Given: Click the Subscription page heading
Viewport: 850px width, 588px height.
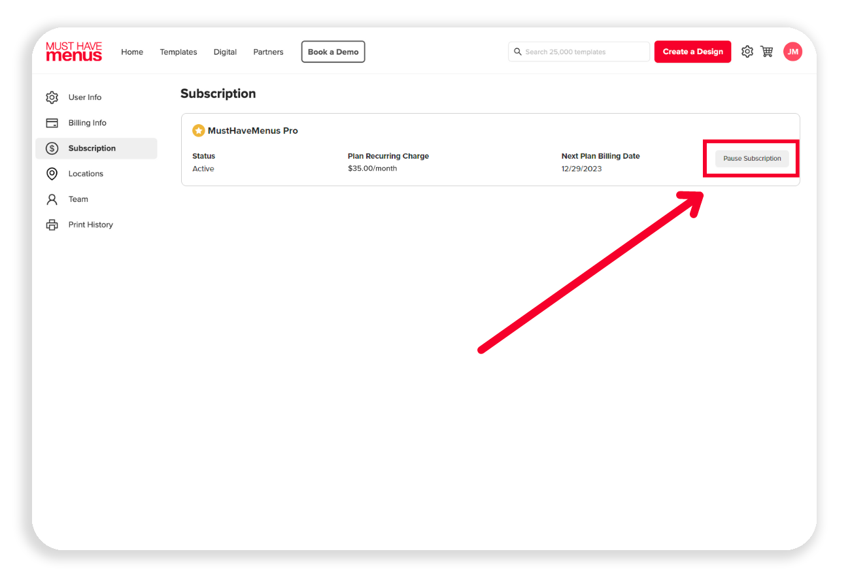Looking at the screenshot, I should pos(218,94).
